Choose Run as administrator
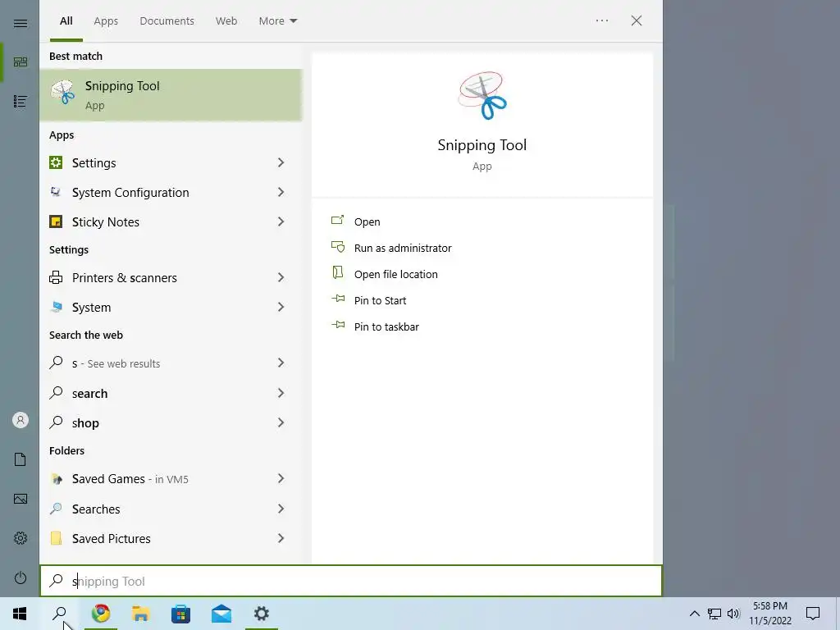840x630 pixels. [x=403, y=248]
